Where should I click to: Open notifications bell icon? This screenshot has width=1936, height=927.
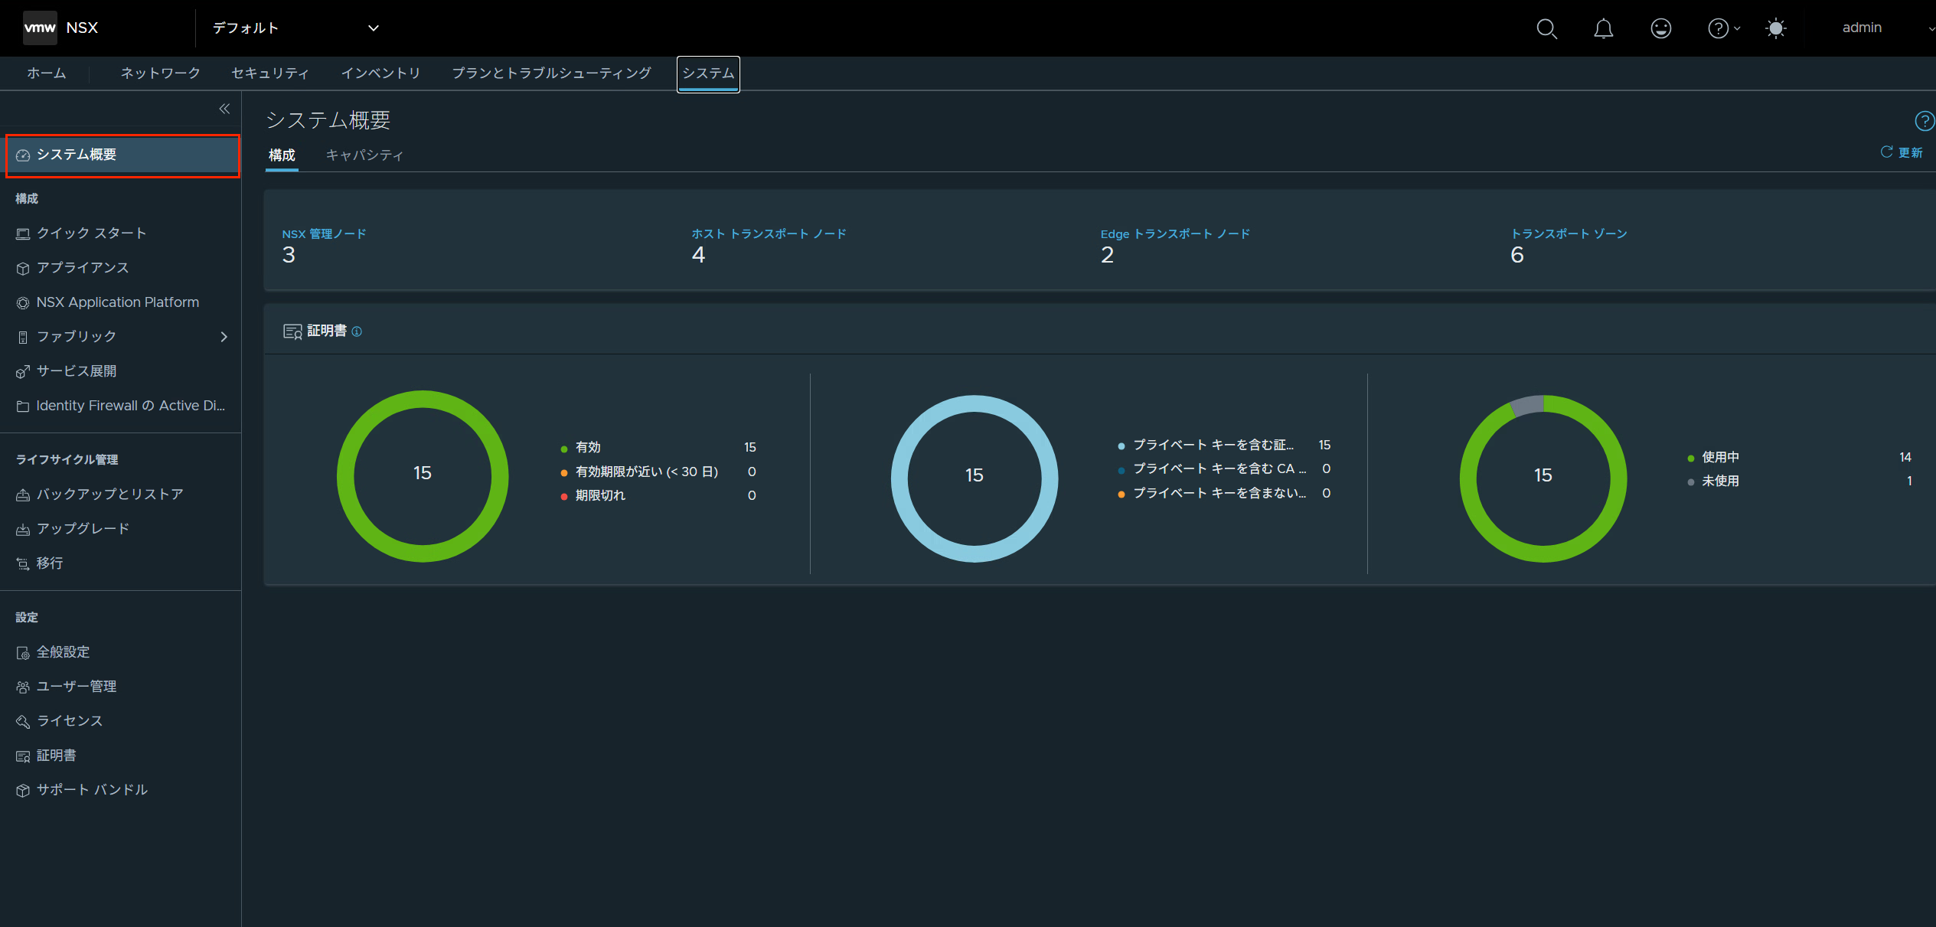point(1603,28)
